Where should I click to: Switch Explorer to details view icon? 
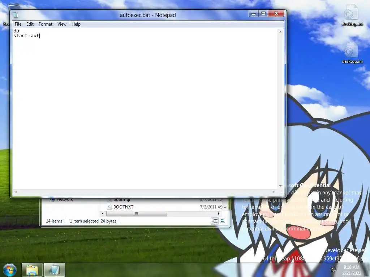[215, 221]
